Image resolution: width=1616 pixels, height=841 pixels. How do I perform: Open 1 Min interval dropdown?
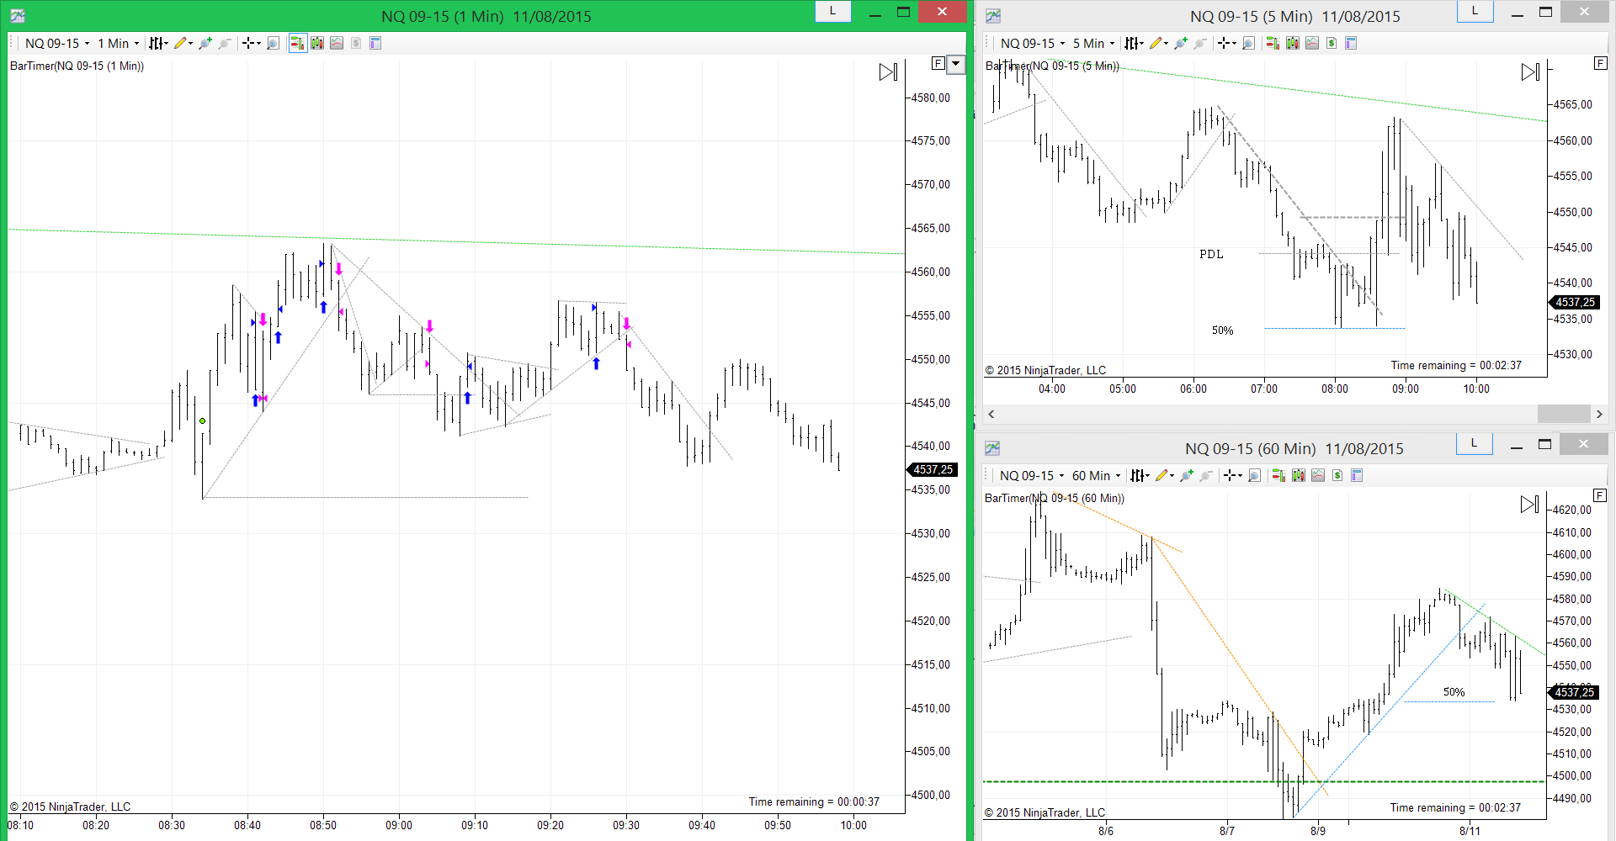119,43
